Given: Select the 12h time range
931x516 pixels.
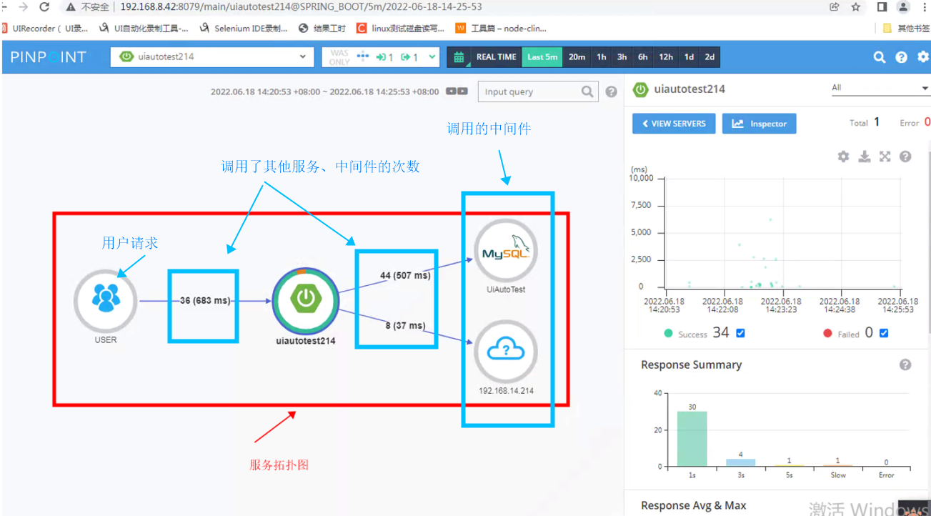Looking at the screenshot, I should [x=666, y=57].
